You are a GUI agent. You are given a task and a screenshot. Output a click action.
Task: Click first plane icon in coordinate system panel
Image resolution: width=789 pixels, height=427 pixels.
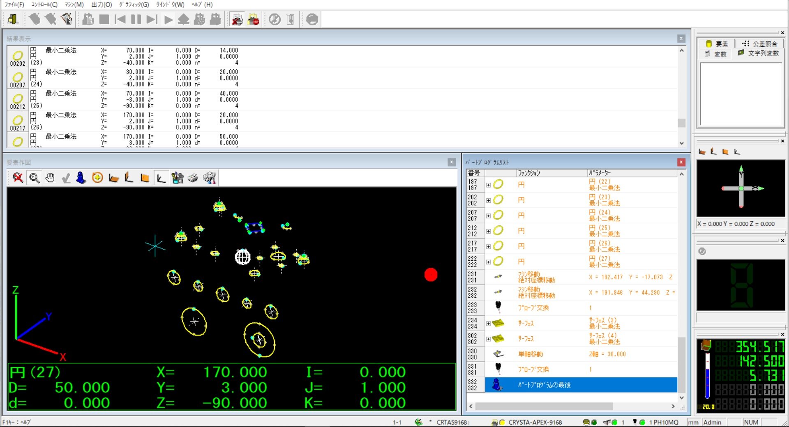click(702, 152)
